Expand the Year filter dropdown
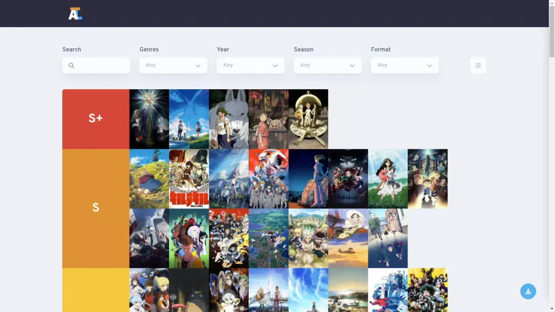The width and height of the screenshot is (555, 312). tap(250, 65)
